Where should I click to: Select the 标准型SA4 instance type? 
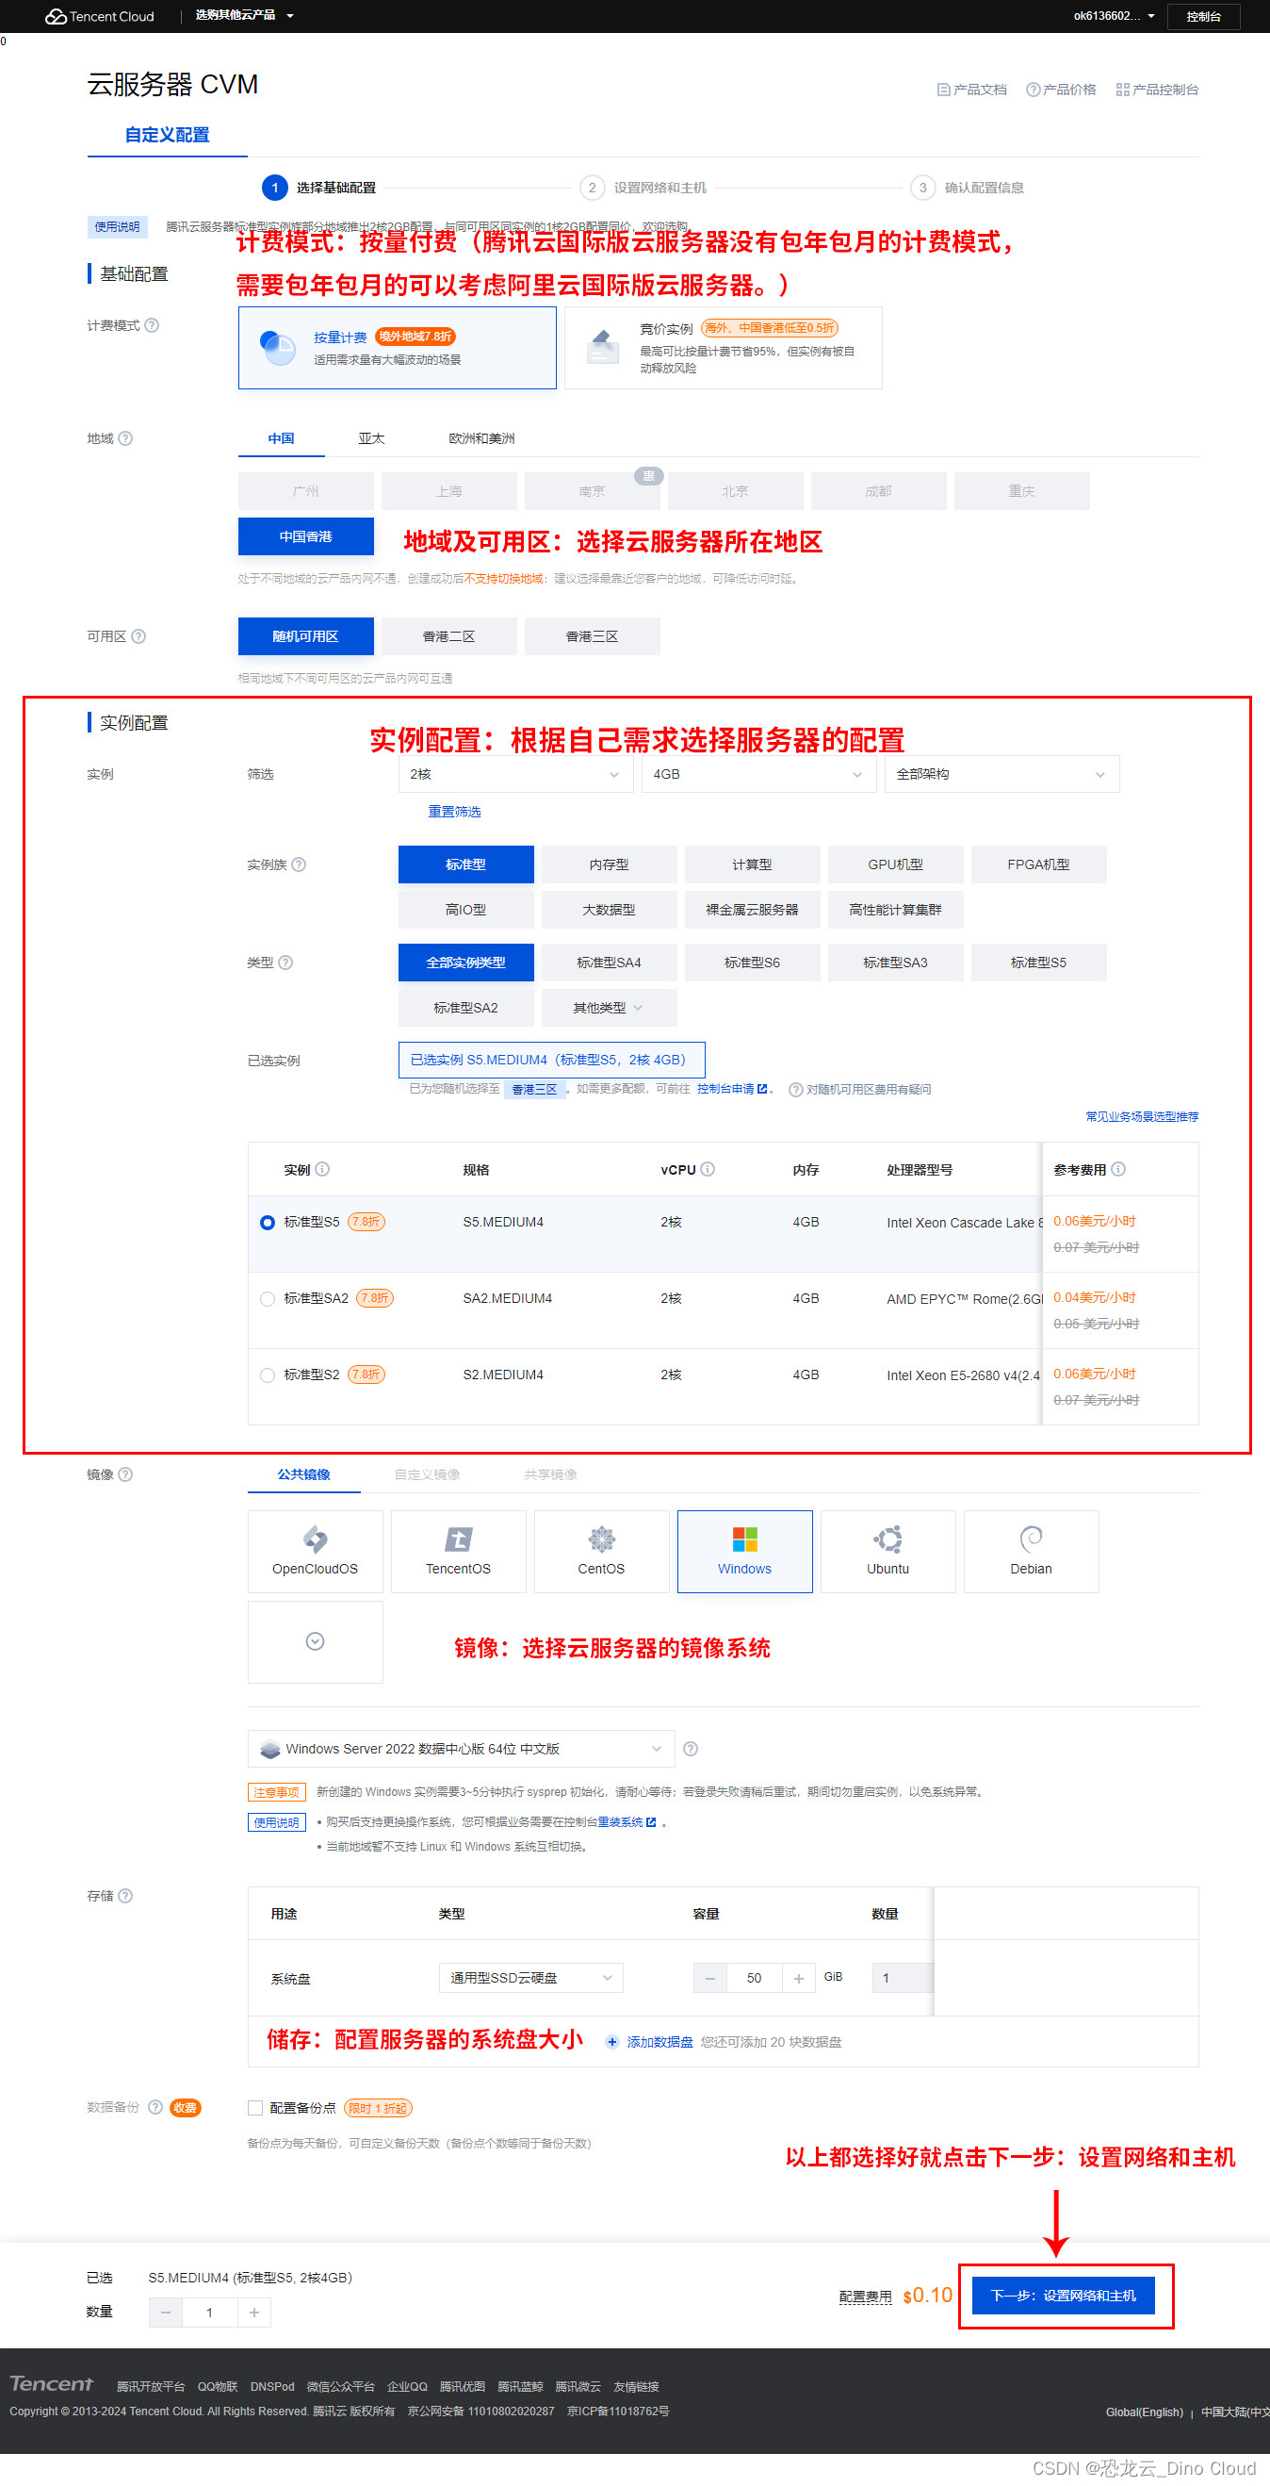(x=610, y=963)
